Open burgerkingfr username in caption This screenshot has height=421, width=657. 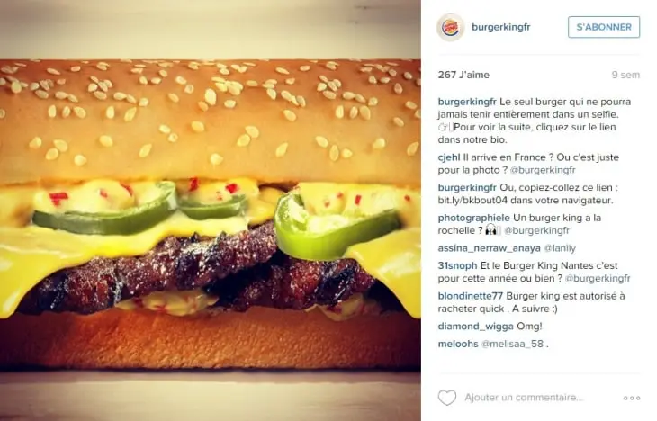tap(467, 102)
